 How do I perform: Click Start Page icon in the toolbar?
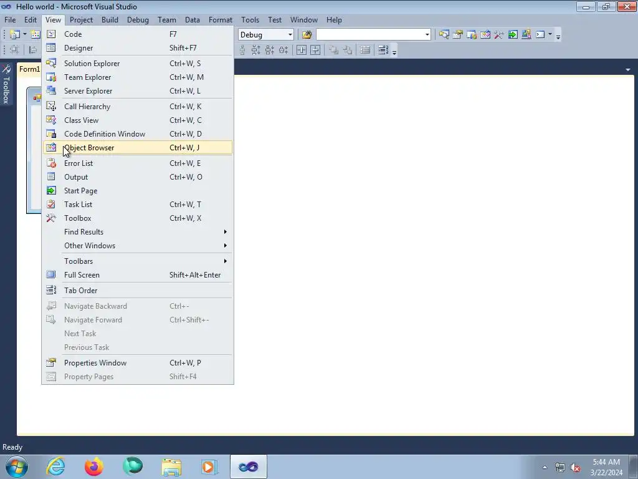513,35
